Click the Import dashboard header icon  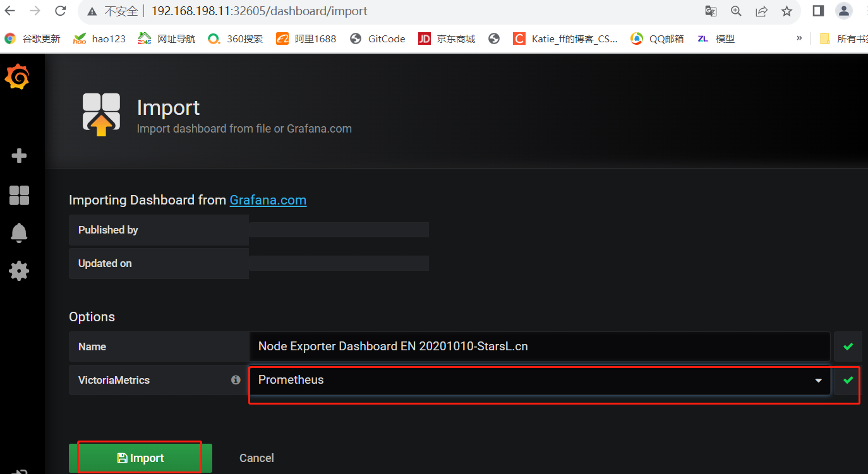(101, 114)
